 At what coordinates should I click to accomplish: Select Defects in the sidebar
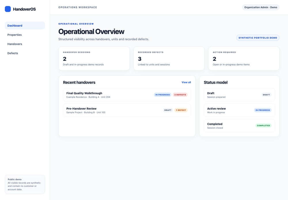pyautogui.click(x=25, y=53)
